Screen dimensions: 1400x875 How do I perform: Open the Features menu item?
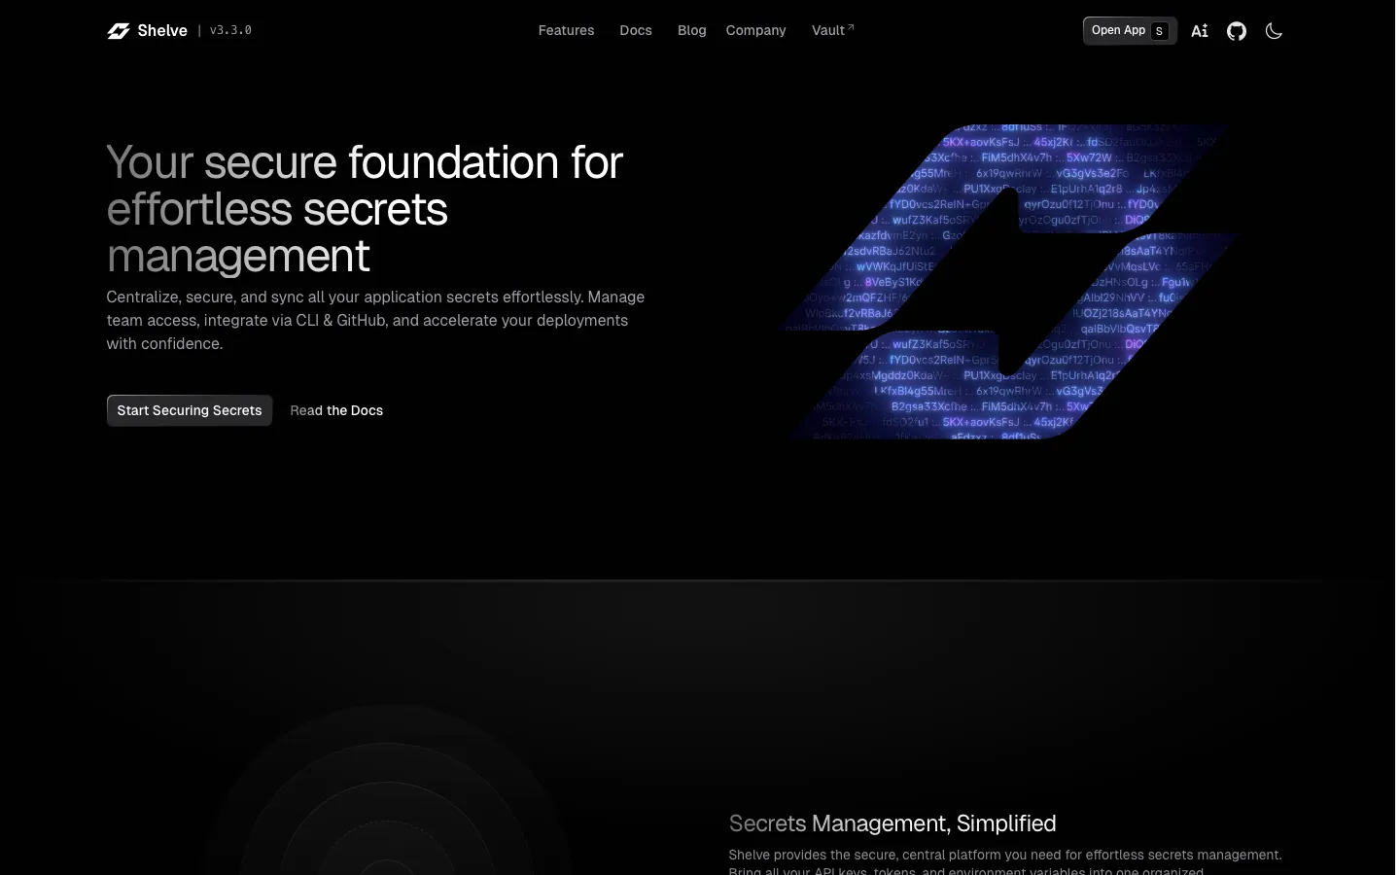(567, 30)
